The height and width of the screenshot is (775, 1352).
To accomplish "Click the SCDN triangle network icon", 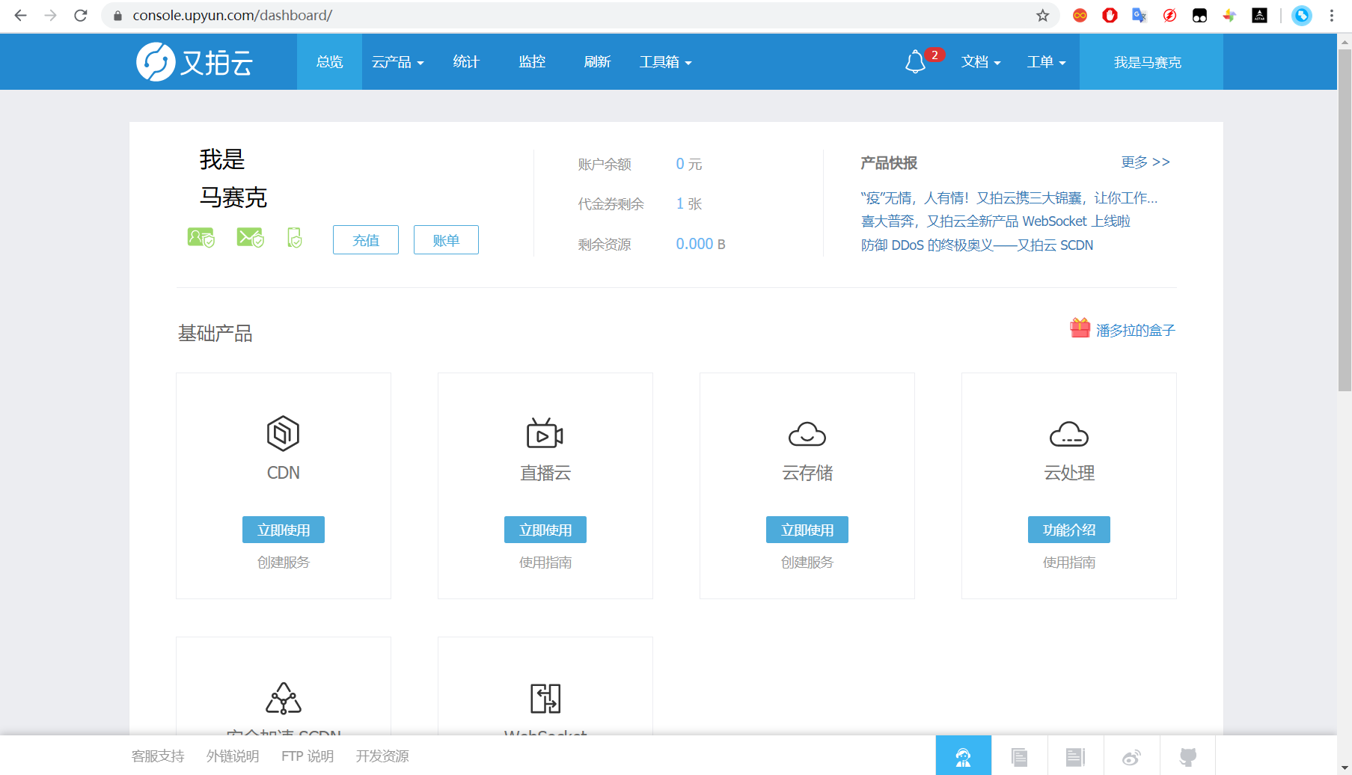I will coord(284,698).
